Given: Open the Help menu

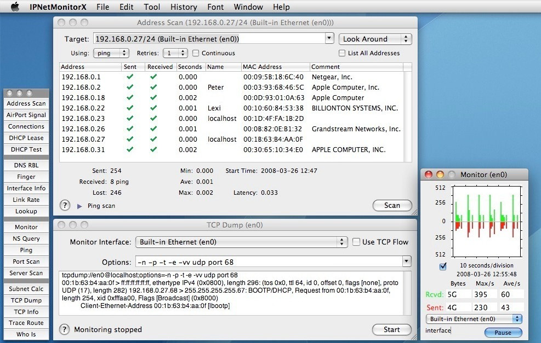Looking at the screenshot, I should click(281, 7).
